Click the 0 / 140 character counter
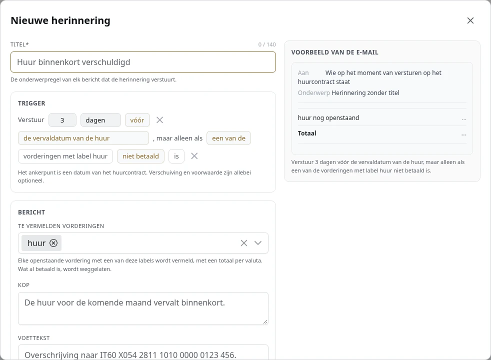 coord(267,44)
